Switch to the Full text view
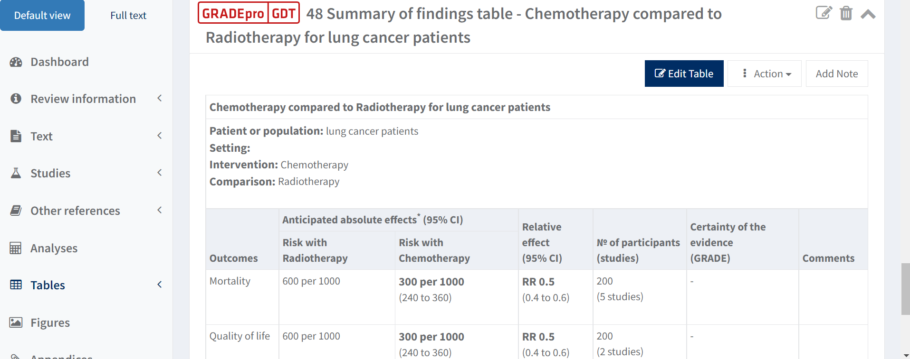This screenshot has width=910, height=359. [128, 15]
